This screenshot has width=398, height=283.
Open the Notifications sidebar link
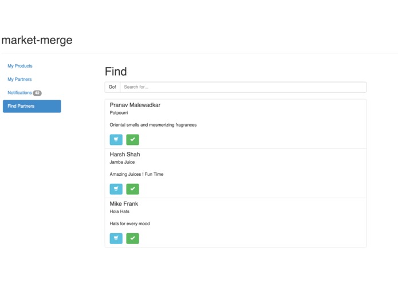[x=19, y=93]
